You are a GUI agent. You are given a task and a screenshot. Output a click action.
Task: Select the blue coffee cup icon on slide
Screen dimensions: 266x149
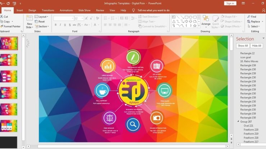[102, 91]
